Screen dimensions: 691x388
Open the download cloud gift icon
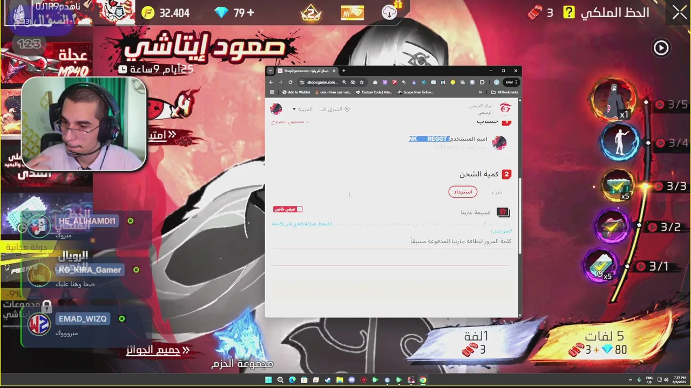[x=390, y=12]
